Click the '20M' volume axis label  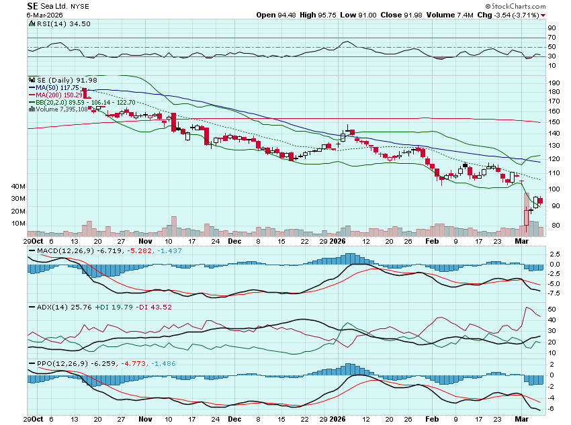click(18, 211)
